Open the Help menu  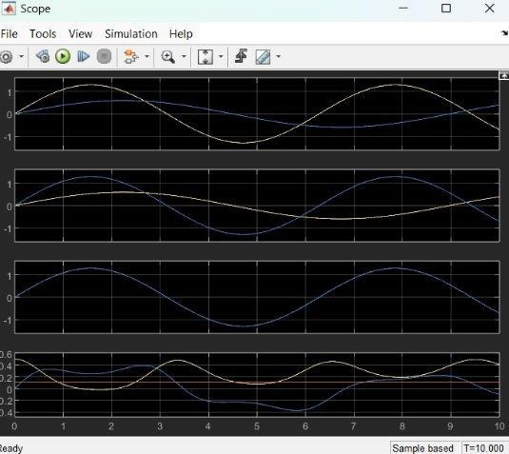click(x=181, y=33)
